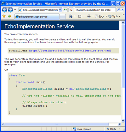This screenshot has width=126, height=132.
Task: Open the Tools menu
Action: click(x=114, y=16)
